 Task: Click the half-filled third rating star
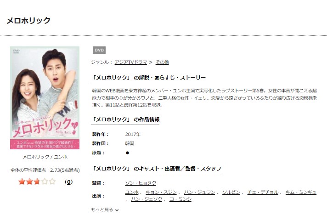[37, 181]
